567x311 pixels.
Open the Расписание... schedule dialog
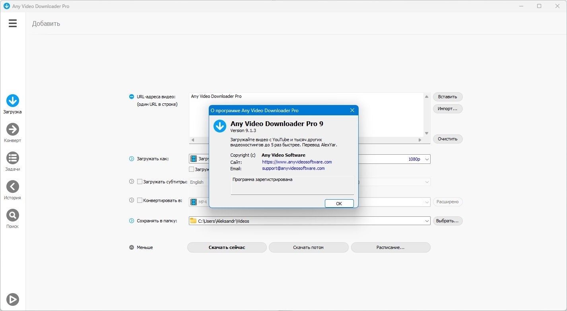[390, 247]
